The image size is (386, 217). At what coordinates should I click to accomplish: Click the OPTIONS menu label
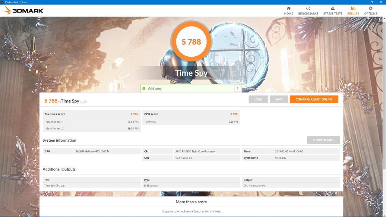tap(371, 14)
